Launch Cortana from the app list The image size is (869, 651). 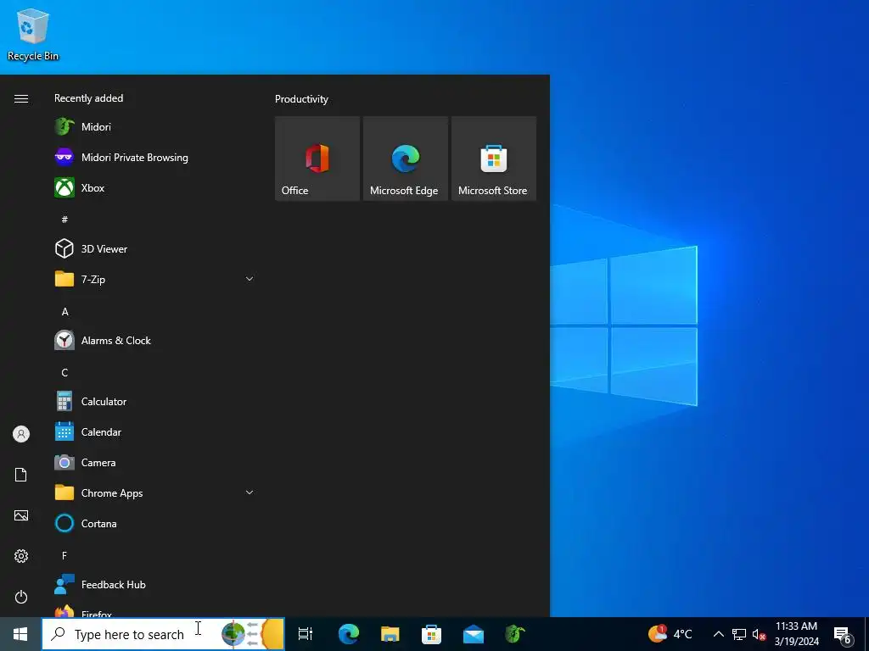coord(154,523)
